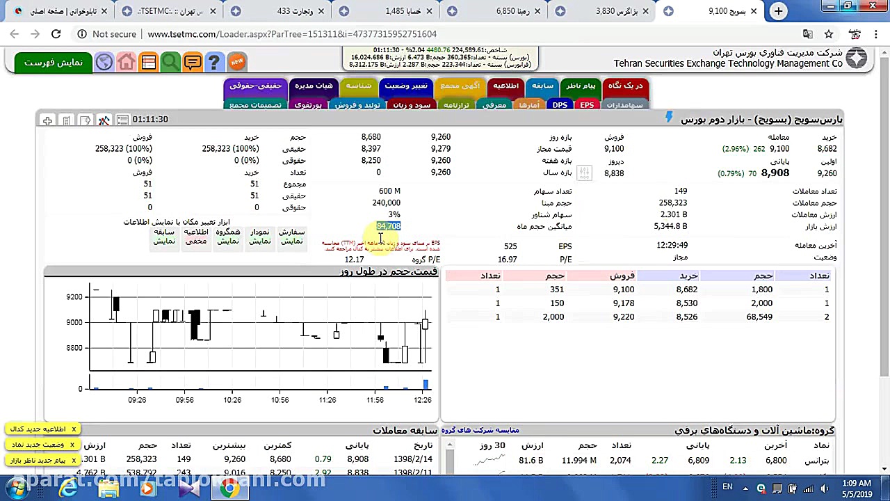This screenshot has width=890, height=501.
Task: Click the orange NEW badge icon
Action: pos(236,63)
